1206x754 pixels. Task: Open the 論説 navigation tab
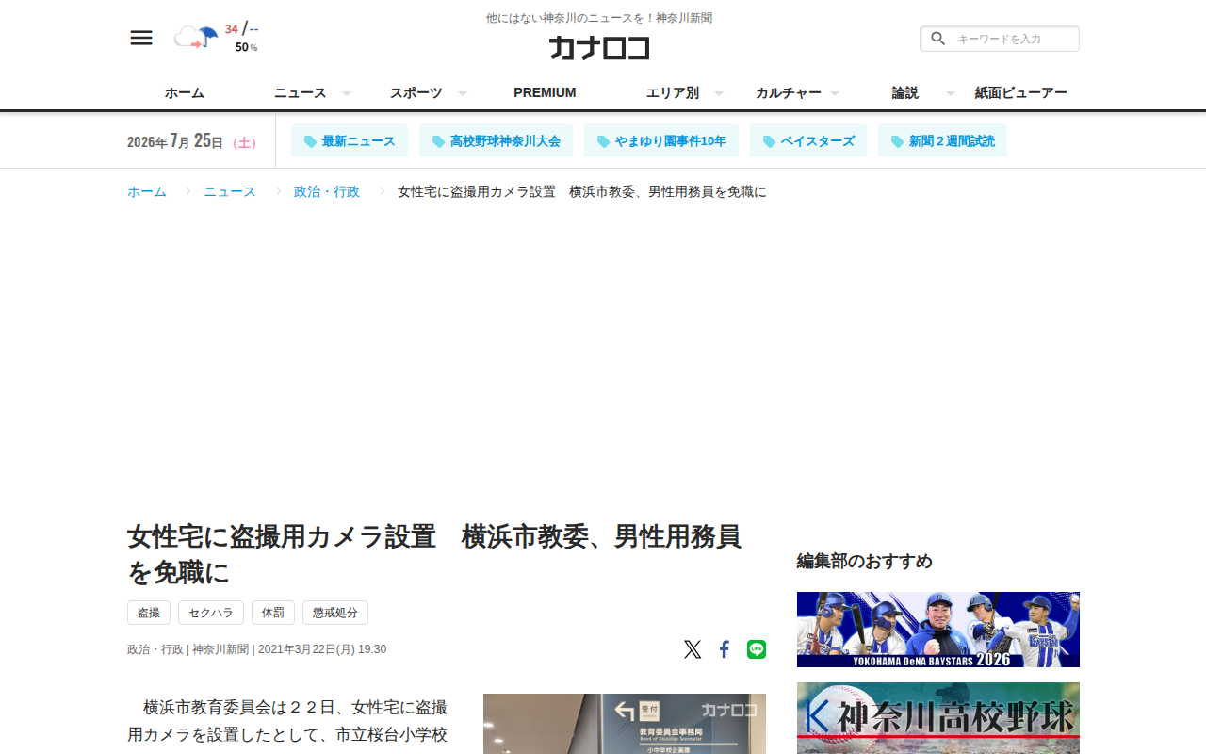[x=904, y=92]
